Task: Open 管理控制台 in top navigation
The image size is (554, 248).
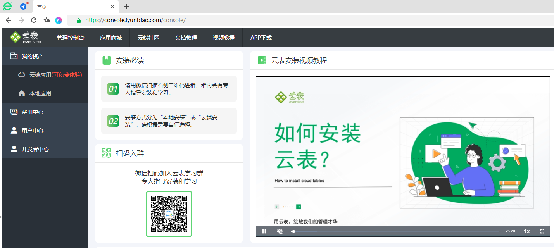Action: coord(70,38)
